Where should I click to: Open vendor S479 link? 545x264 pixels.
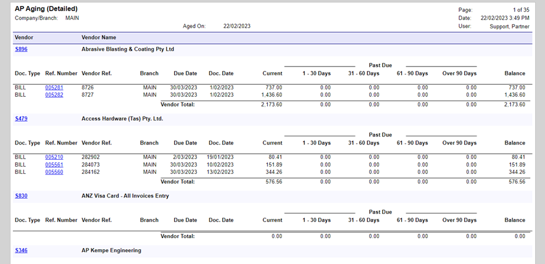pos(21,119)
